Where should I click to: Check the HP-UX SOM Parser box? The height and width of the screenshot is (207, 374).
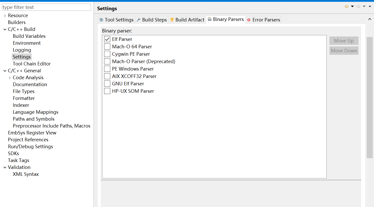pyautogui.click(x=107, y=91)
